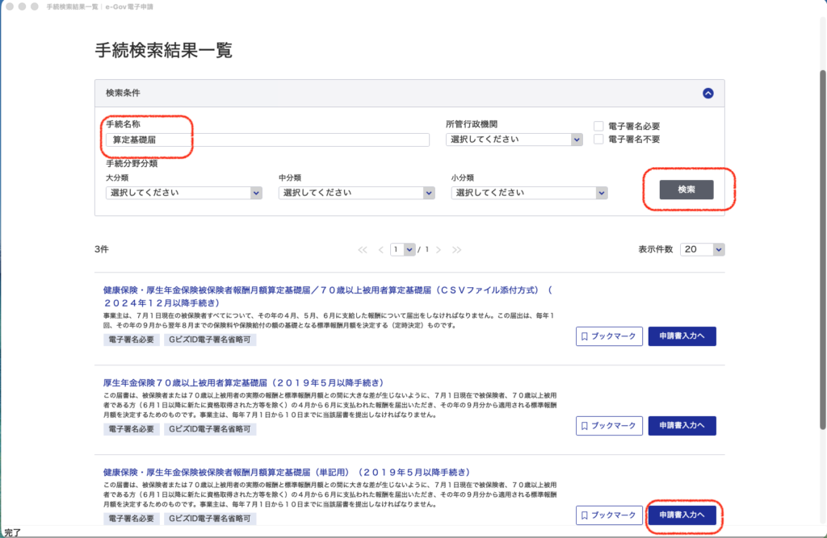Viewport: 827px width, 538px height.
Task: Check the 電子署名必要 checkbox
Action: [598, 126]
